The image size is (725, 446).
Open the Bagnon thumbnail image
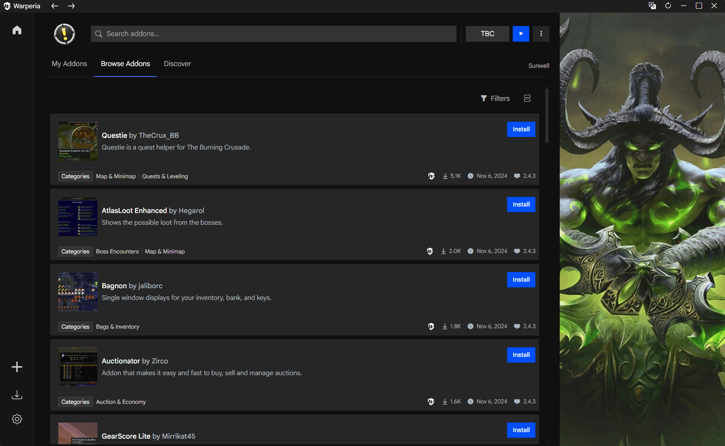click(78, 292)
